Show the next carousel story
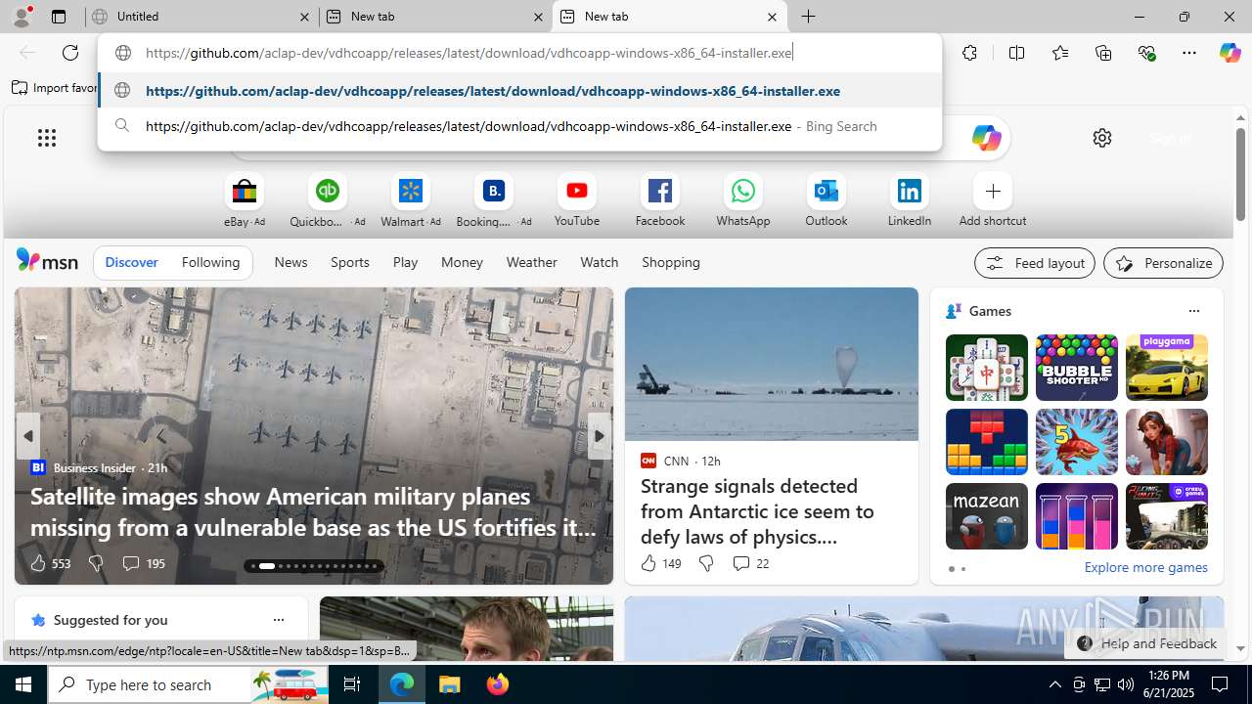 (599, 436)
